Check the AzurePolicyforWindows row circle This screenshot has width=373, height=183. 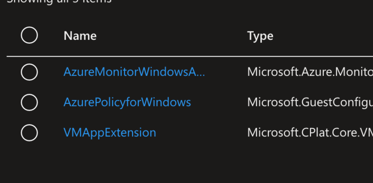pyautogui.click(x=29, y=102)
